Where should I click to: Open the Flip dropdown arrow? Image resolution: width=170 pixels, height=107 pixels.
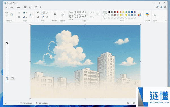(27, 17)
